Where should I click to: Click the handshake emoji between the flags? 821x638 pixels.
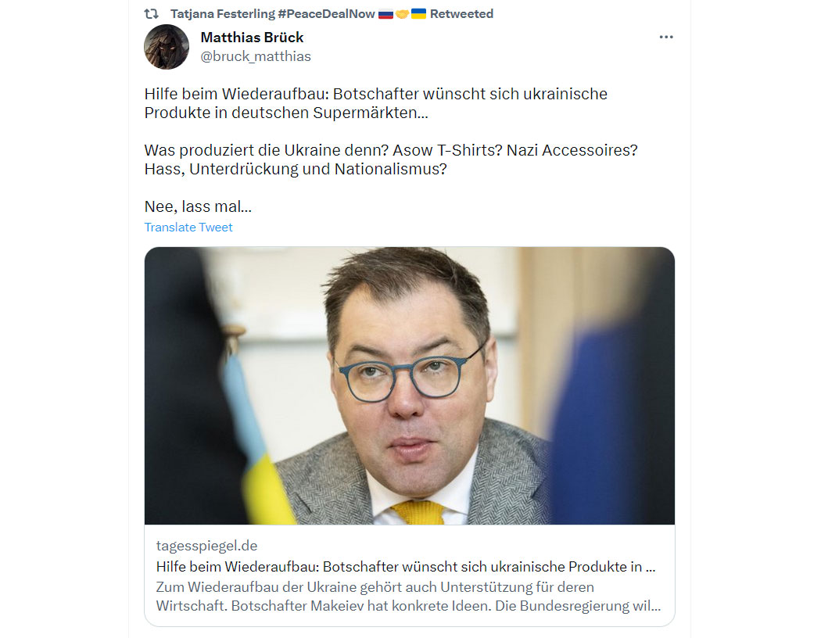402,14
